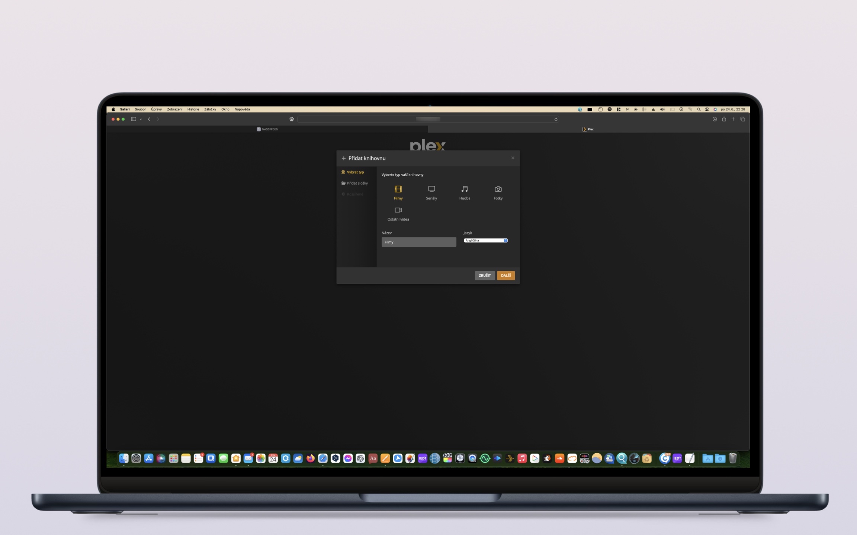Viewport: 857px width, 535px height.
Task: Click the DALŠÍ button
Action: tap(505, 275)
